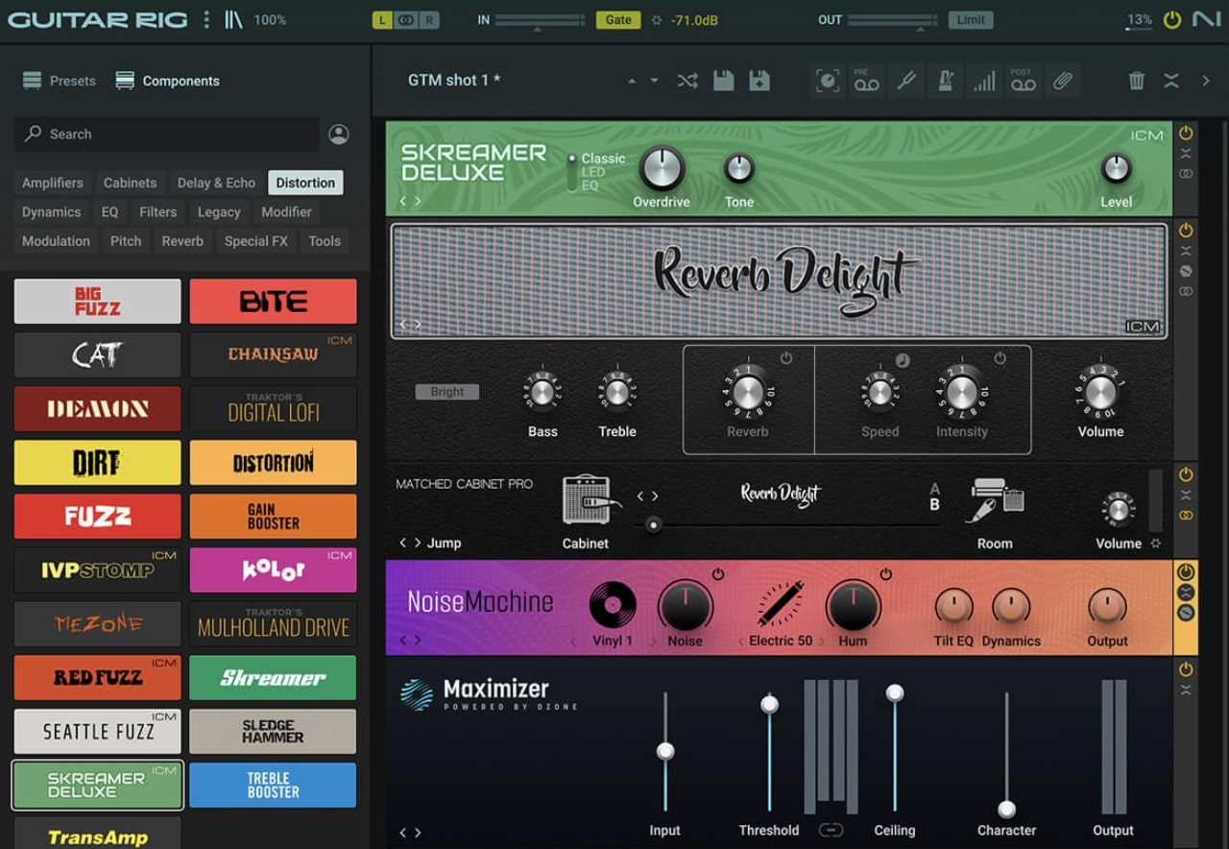
Task: Toggle the Hum power button in NoiseMachine
Action: click(x=885, y=574)
